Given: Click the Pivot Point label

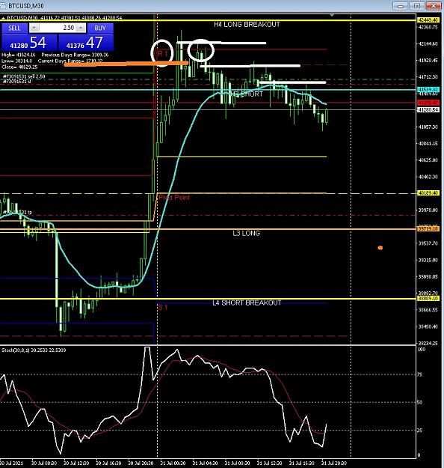Looking at the screenshot, I should 174,198.
